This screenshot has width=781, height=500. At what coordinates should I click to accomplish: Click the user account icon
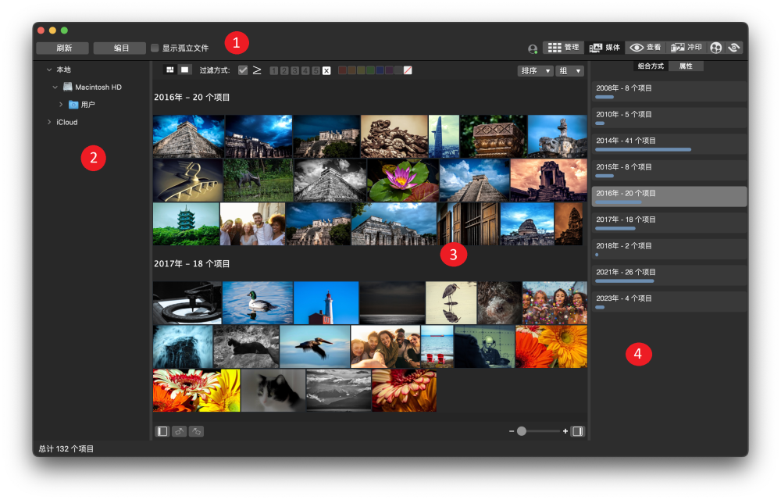[x=533, y=48]
